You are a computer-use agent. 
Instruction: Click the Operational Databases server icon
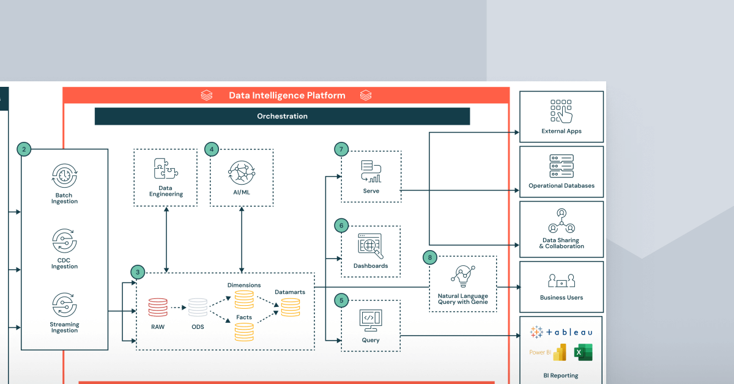pos(561,166)
